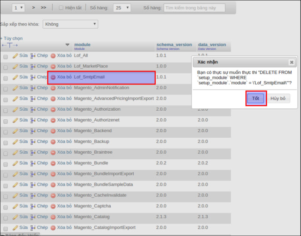This screenshot has height=236, width=301.
Task: Click the table search input field
Action: [194, 8]
